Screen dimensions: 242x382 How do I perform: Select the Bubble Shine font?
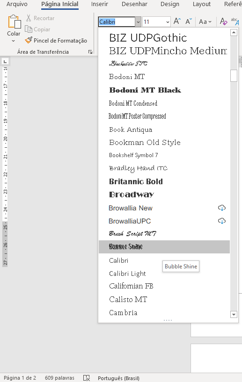164,247
